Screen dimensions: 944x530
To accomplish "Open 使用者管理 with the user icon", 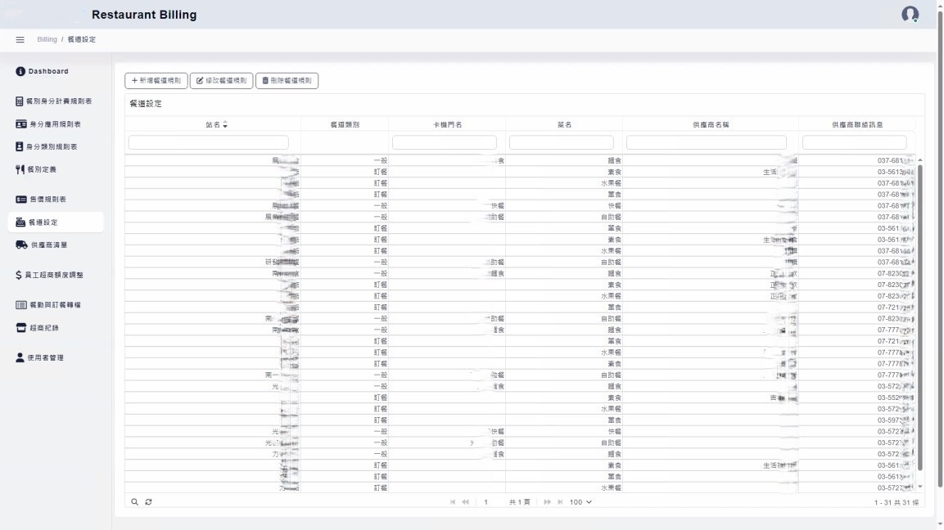I will click(46, 357).
